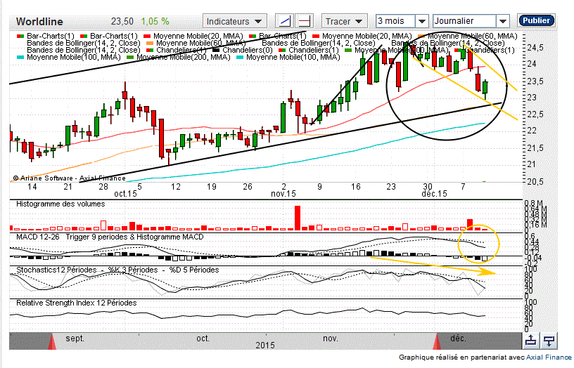Click the 'MACD 12-26' indicator label

point(38,237)
